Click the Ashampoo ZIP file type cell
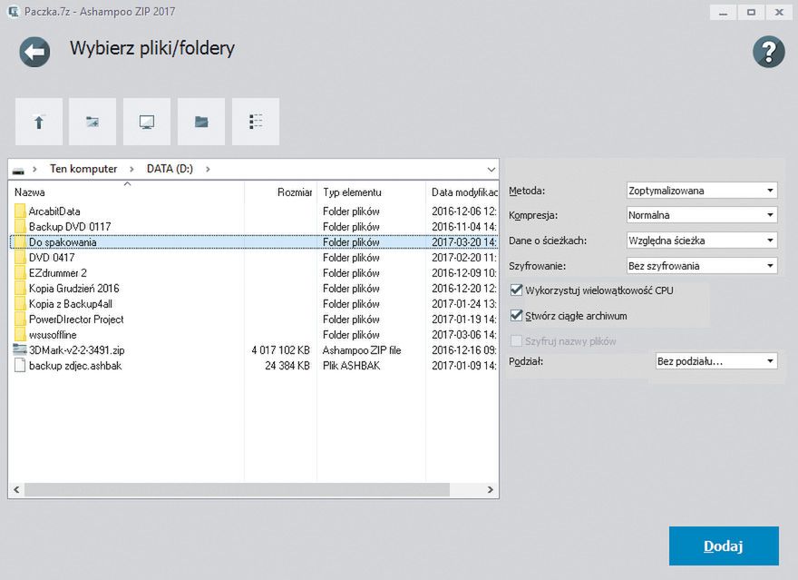 click(x=362, y=350)
